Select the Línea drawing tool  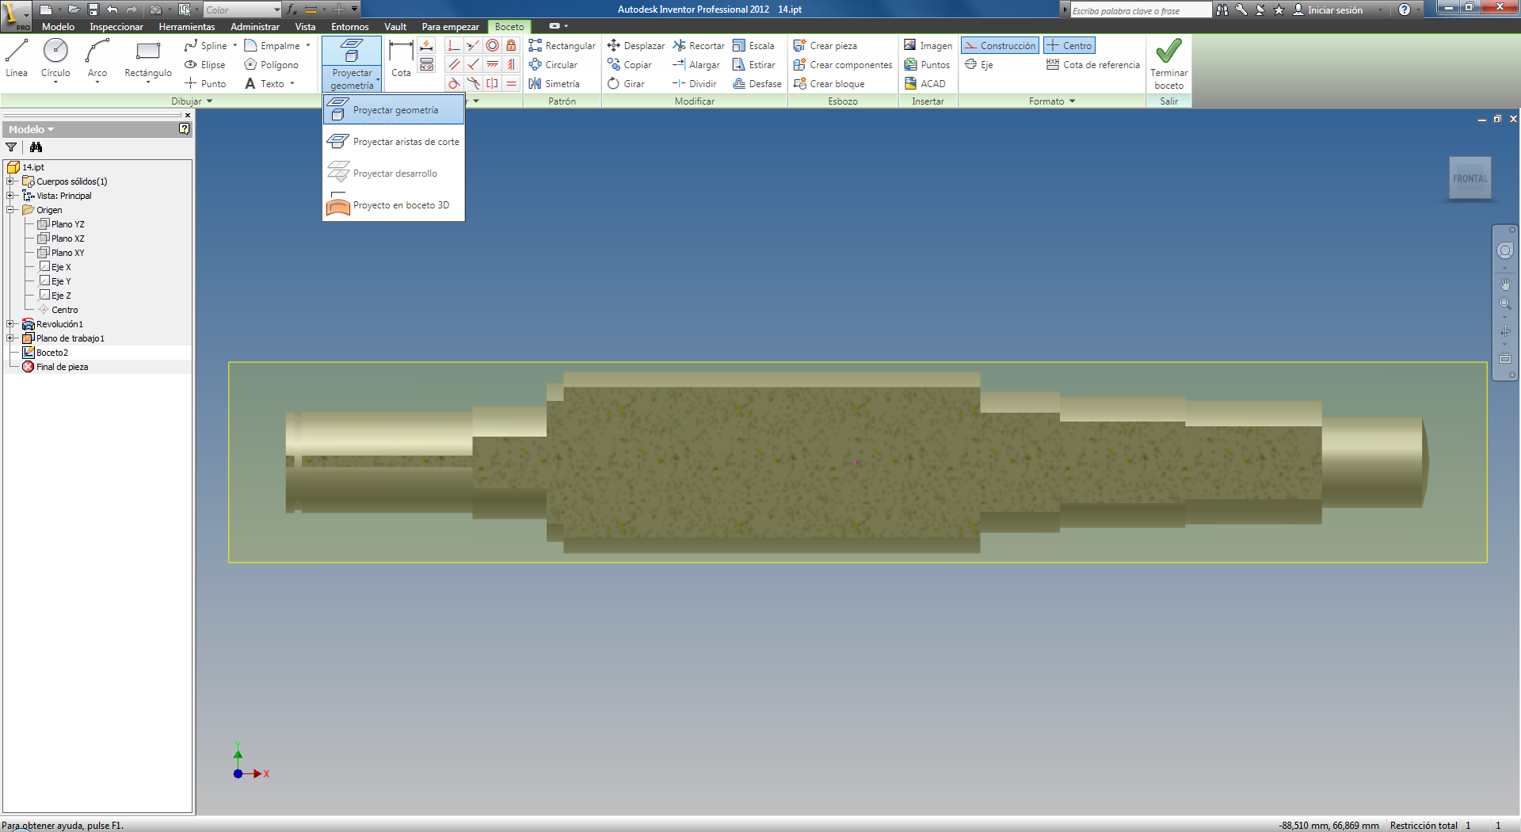pos(17,59)
